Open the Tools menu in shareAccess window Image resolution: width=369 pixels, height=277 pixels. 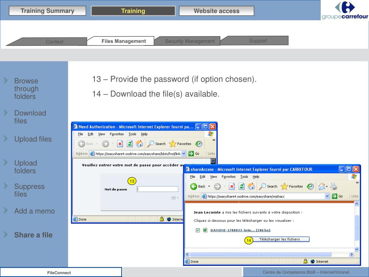click(x=244, y=177)
